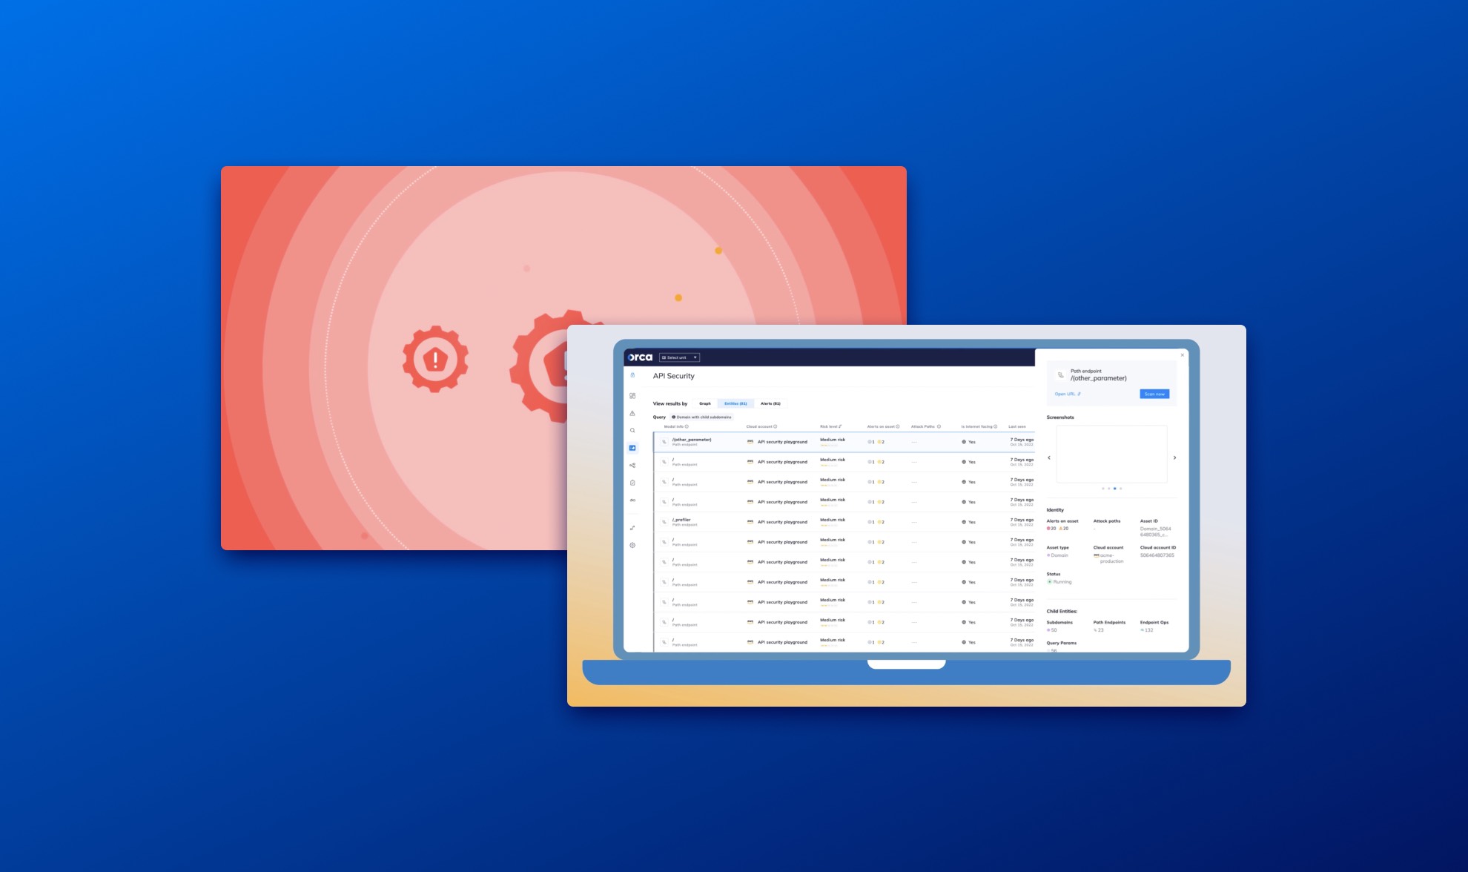Select the highlighted API Security sidebar icon

click(632, 448)
